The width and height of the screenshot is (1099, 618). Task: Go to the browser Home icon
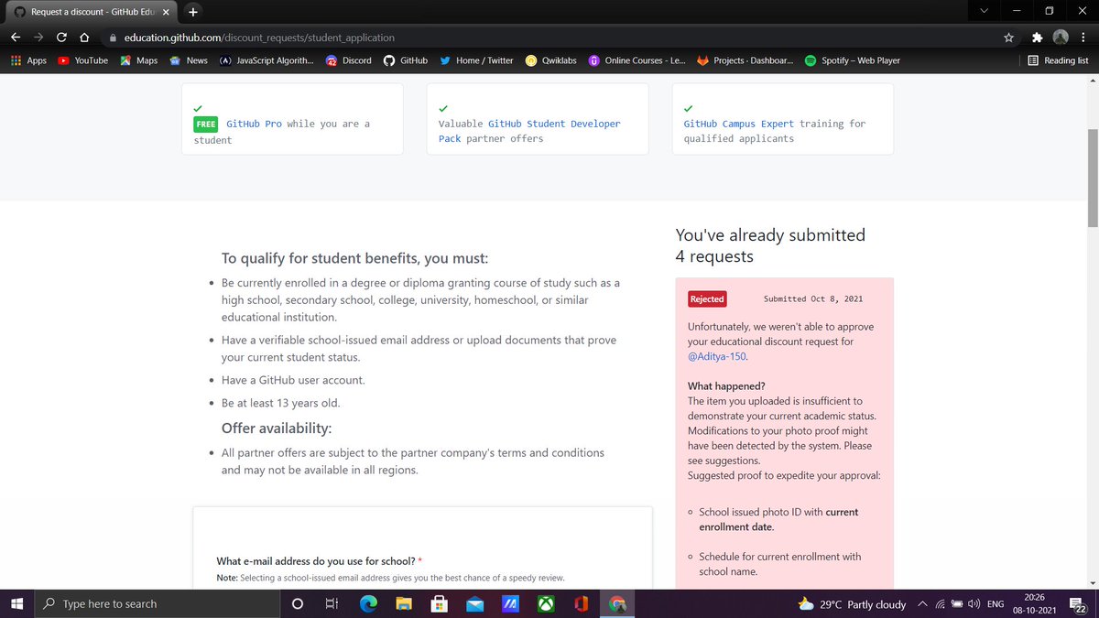[x=84, y=38]
